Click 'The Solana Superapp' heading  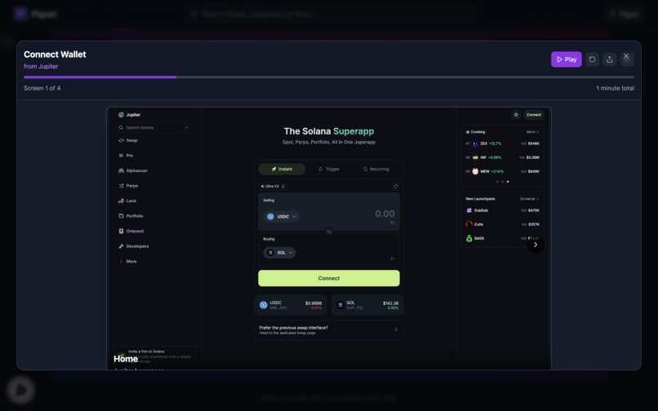tap(329, 131)
